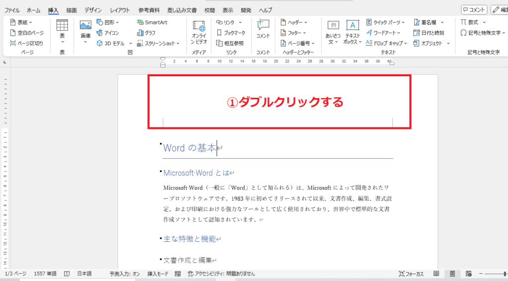This screenshot has width=508, height=281.
Task: Enable フォーカス focus mode
Action: [411, 274]
